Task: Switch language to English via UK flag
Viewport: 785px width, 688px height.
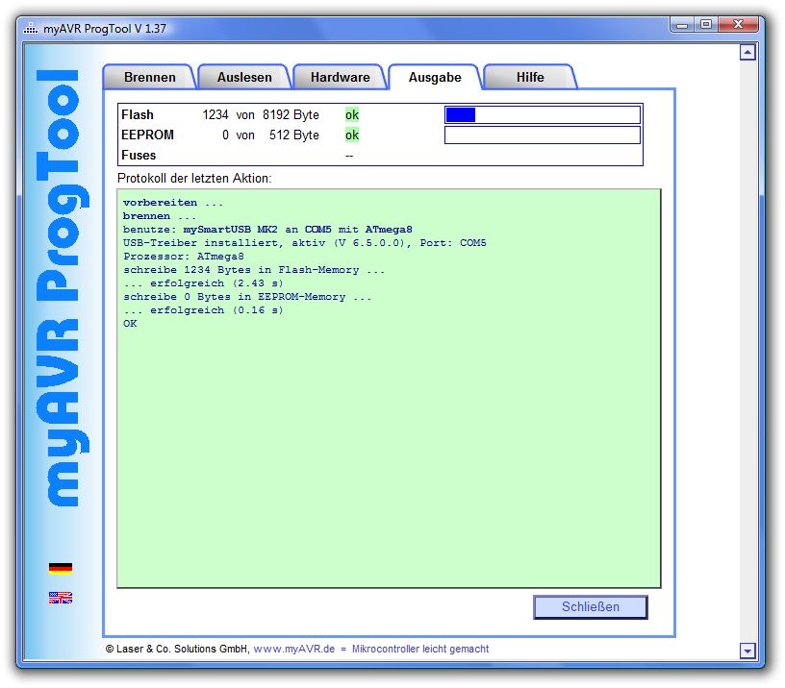Action: (x=60, y=598)
